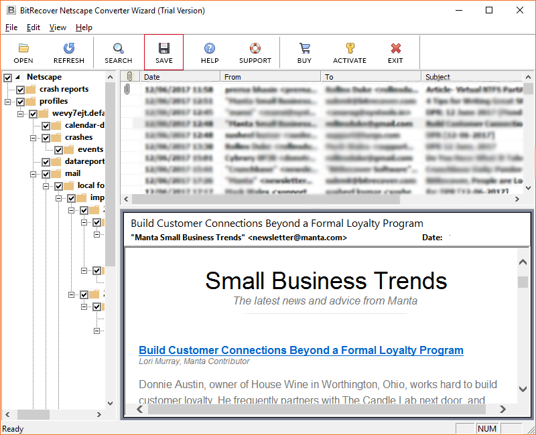Collapse the Netscape root node triangle
This screenshot has height=435, width=536.
coord(17,77)
